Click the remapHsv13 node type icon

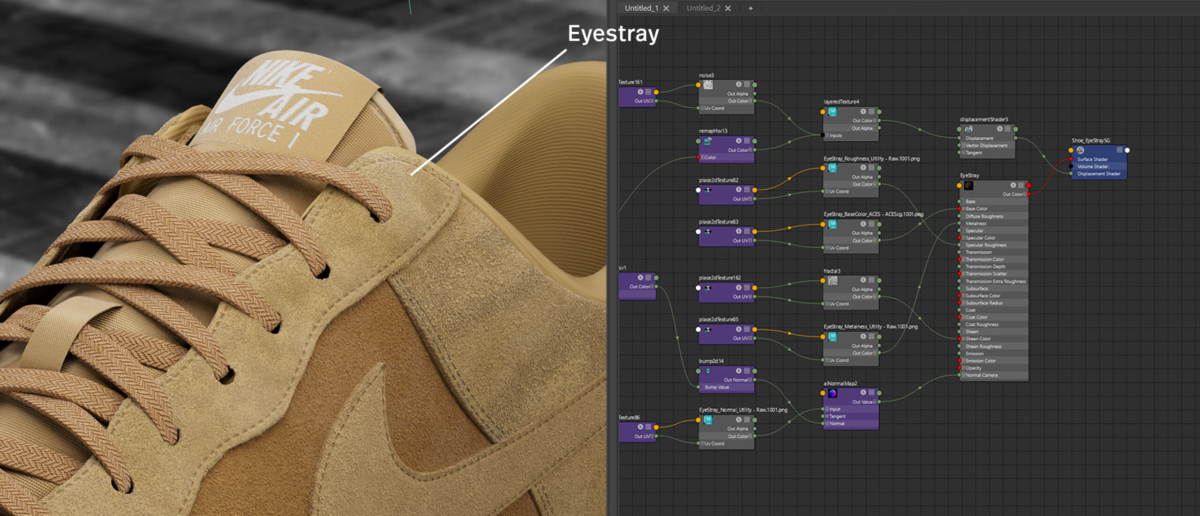[708, 141]
